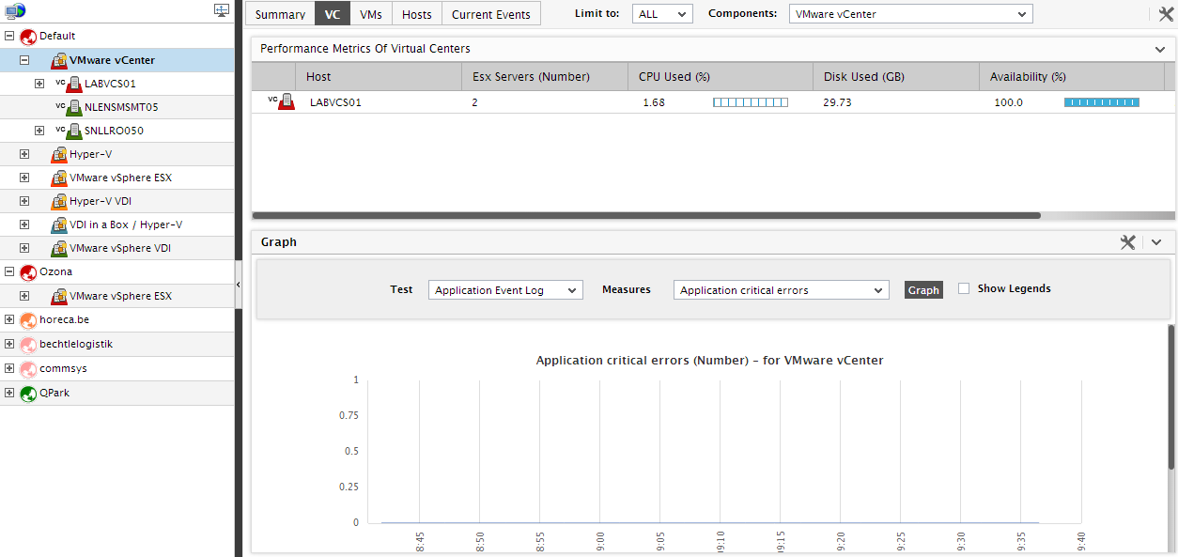Switch to the VMs tab

(x=371, y=14)
